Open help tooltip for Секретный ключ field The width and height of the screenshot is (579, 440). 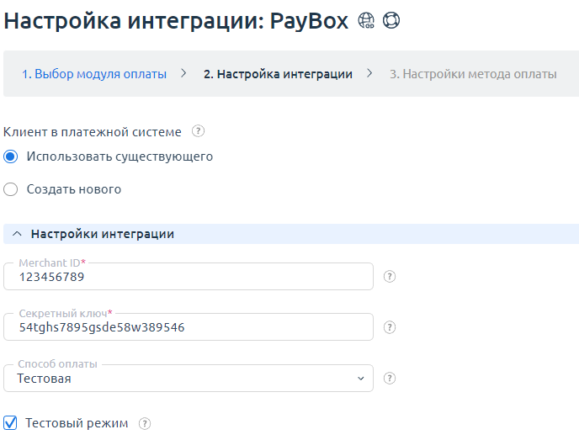[x=390, y=327]
